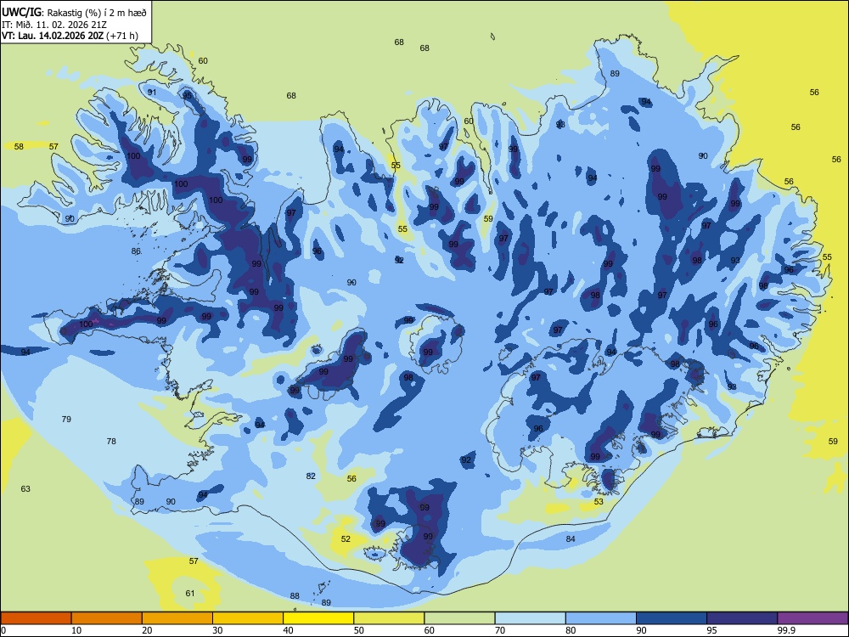Click the humidity value '86' on the map
Image resolution: width=849 pixels, height=637 pixels.
tap(136, 251)
